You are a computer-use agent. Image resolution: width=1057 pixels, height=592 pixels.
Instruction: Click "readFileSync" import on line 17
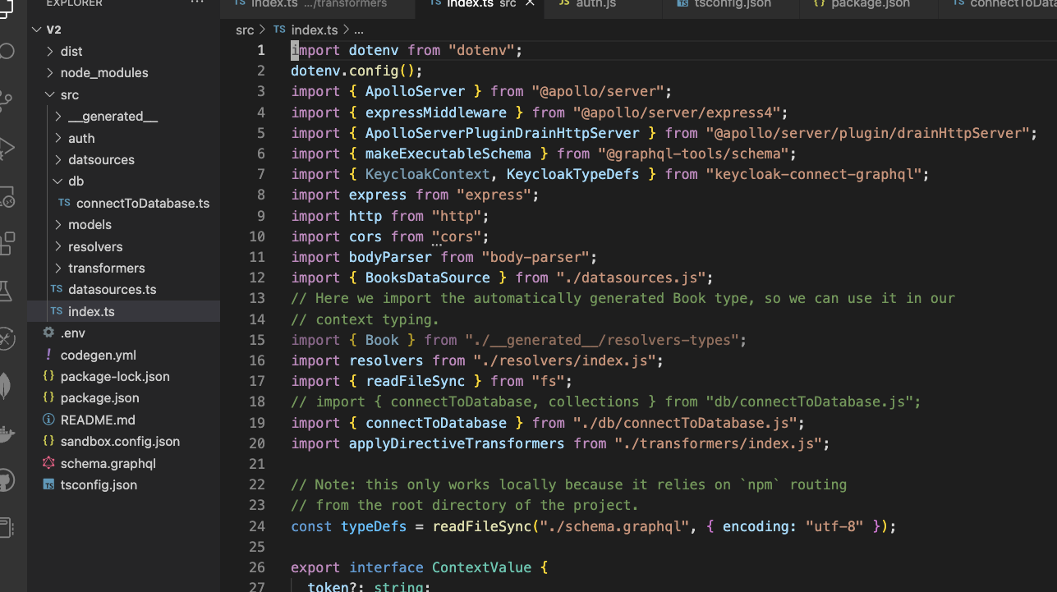[x=416, y=381]
